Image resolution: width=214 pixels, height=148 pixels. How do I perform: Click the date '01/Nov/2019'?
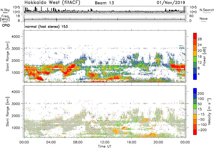pos(171,3)
